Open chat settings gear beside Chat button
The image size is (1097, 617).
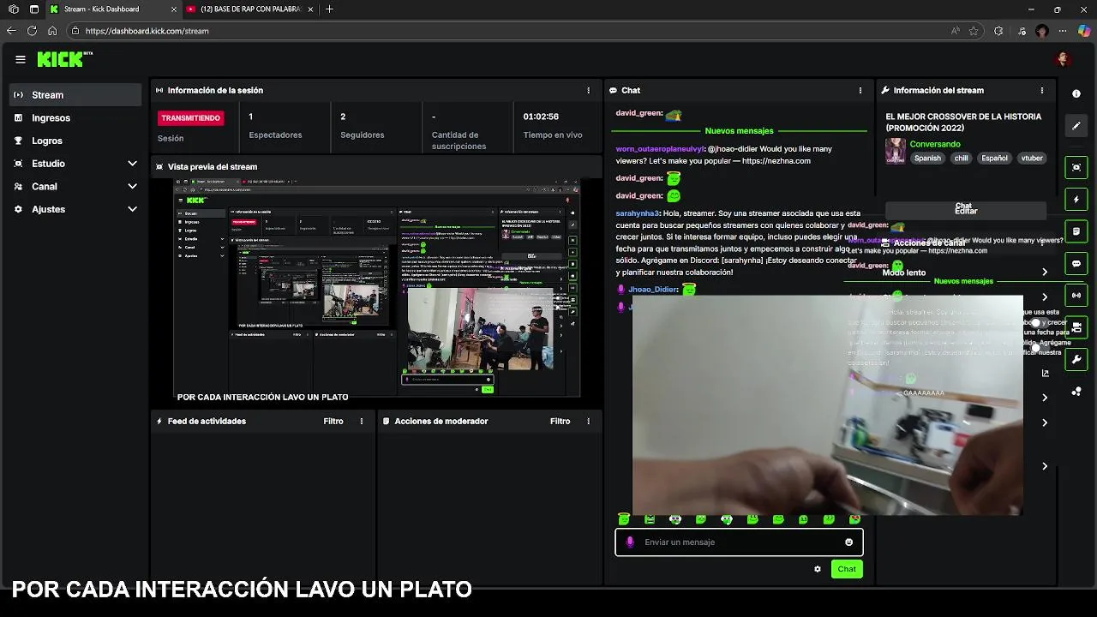tap(818, 569)
